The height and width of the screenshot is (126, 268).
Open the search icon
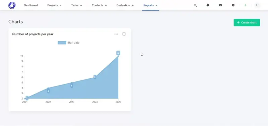point(195,5)
